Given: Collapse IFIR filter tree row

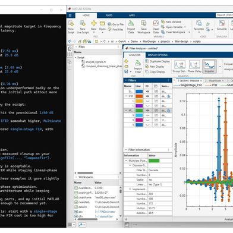Looking at the screenshot, I should point(126,96).
